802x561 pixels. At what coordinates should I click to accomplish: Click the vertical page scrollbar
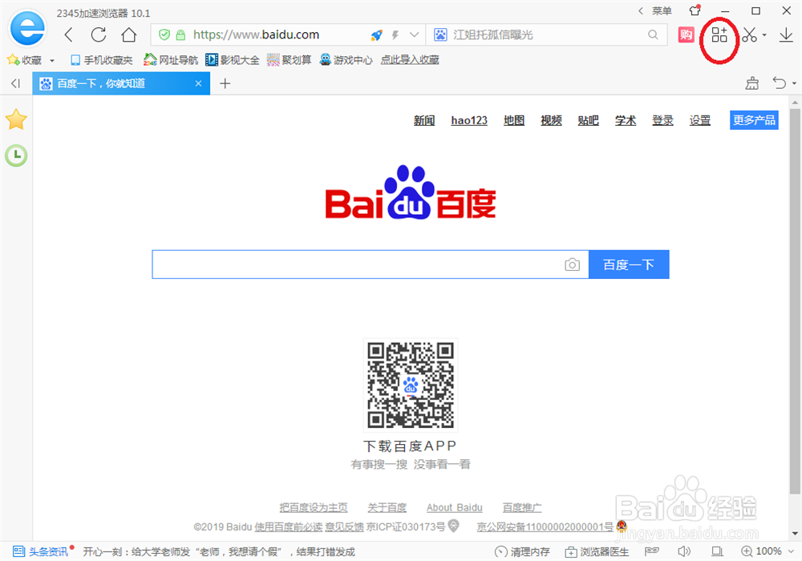click(x=794, y=301)
